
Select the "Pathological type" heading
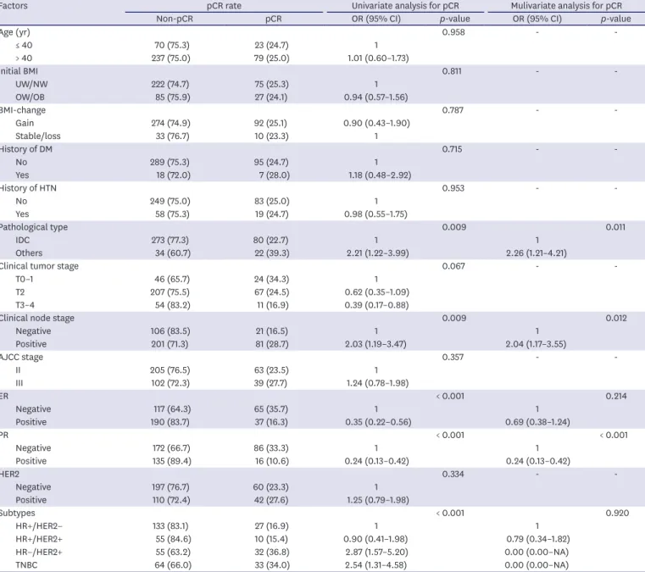tap(34, 227)
